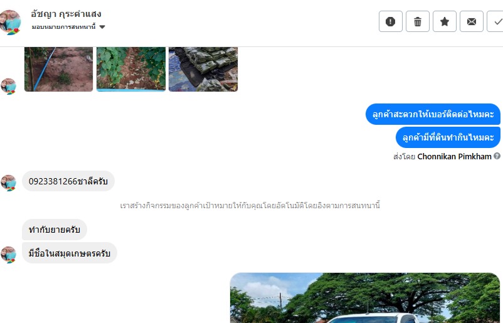The height and width of the screenshot is (323, 503).
Task: Select the message มีชื่อในสมุดเกษตรครับ
Action: (69, 253)
